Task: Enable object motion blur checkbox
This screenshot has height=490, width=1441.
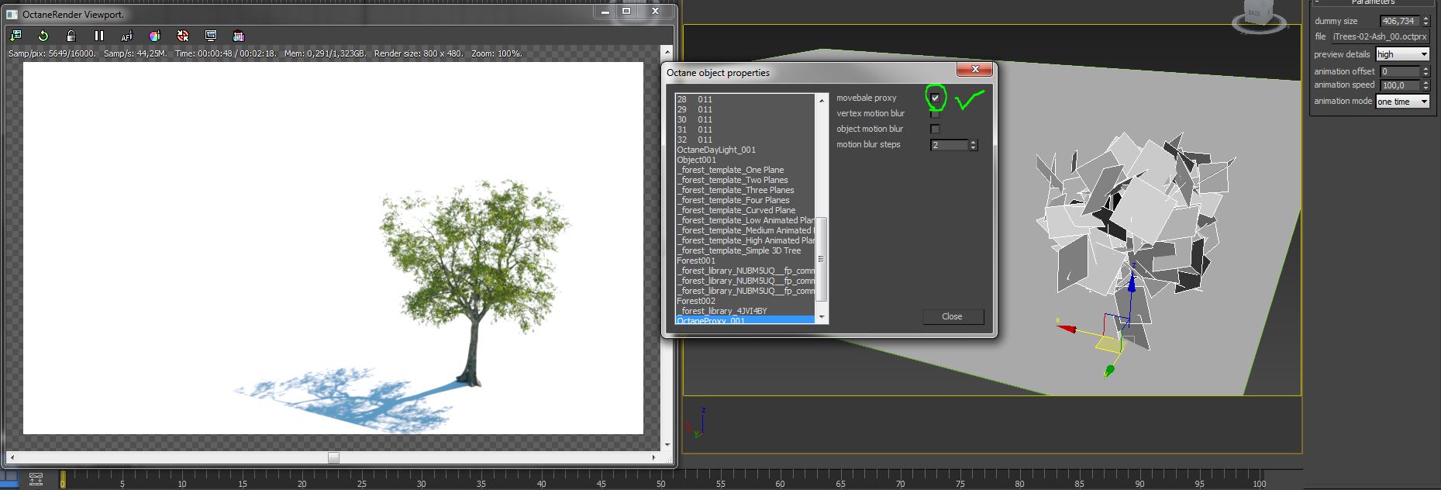Action: [935, 129]
